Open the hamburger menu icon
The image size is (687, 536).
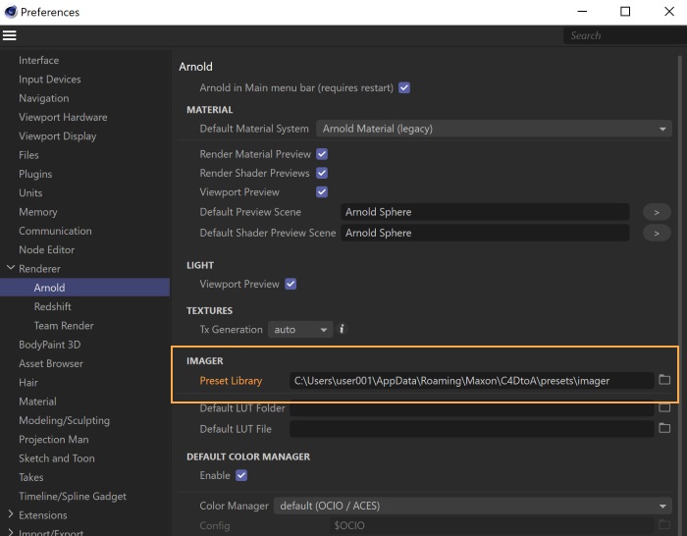9,35
